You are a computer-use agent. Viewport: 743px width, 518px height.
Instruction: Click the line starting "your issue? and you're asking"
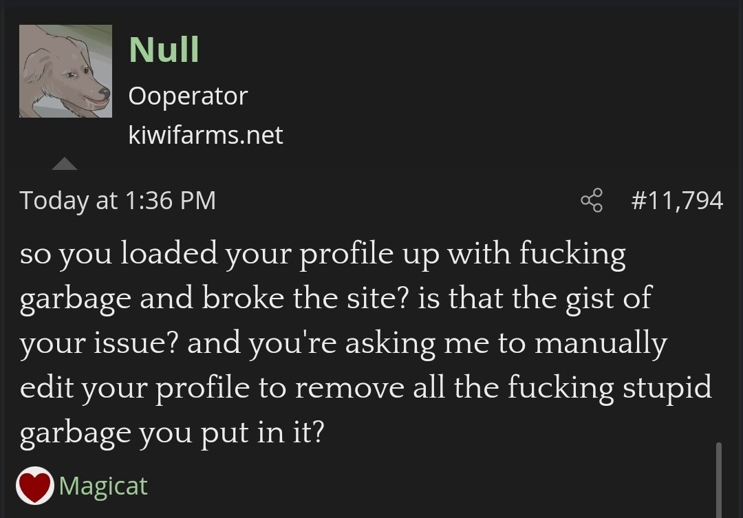tap(343, 344)
